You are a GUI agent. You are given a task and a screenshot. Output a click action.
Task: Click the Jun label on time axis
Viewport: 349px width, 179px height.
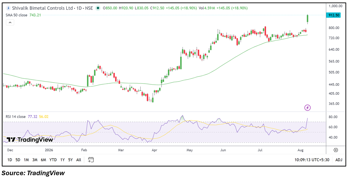223,150
